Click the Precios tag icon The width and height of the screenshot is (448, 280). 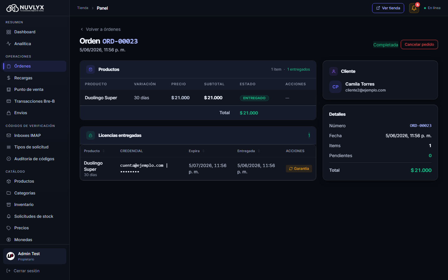coord(9,228)
